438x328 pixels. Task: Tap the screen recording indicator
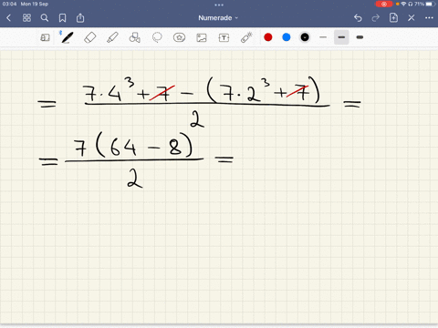pos(384,4)
